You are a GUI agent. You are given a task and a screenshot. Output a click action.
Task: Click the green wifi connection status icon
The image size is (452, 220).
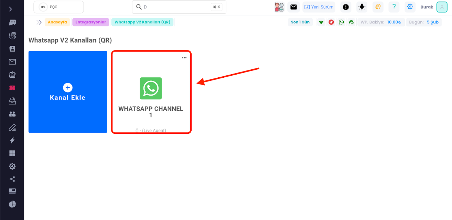(321, 22)
